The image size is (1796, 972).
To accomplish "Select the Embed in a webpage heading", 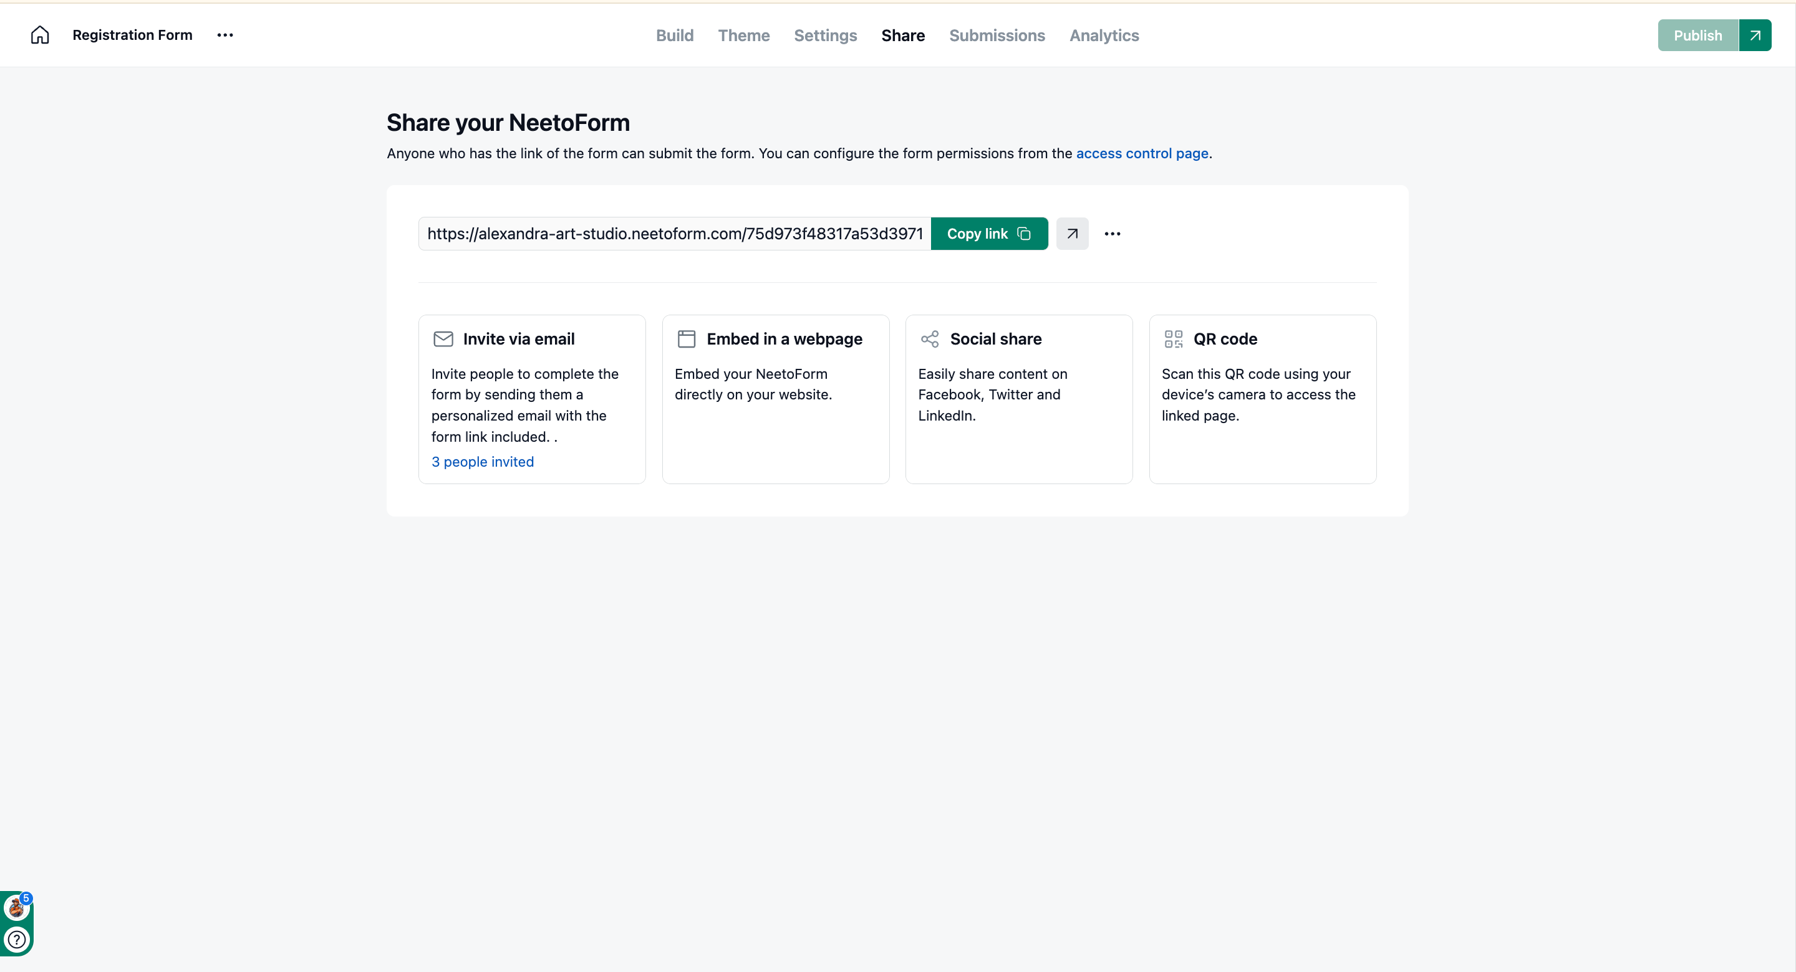I will 784,338.
